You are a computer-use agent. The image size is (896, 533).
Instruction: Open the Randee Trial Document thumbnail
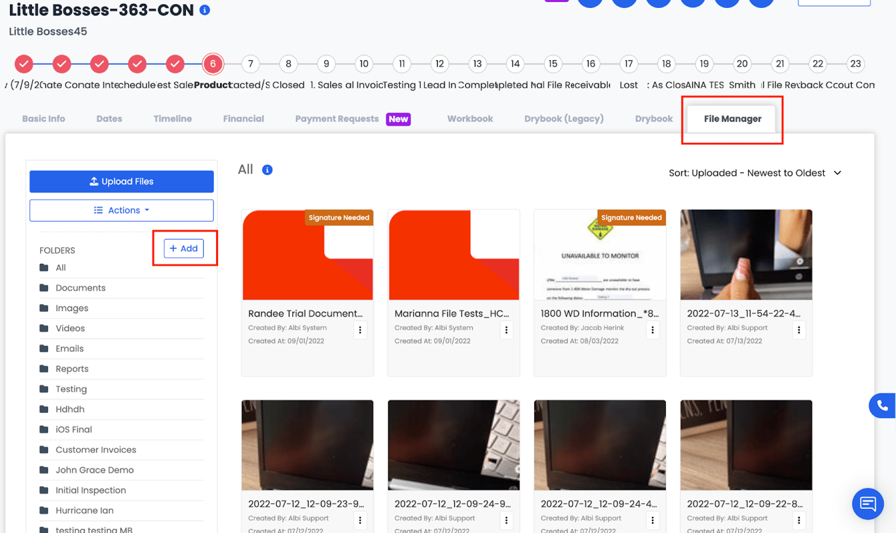308,255
